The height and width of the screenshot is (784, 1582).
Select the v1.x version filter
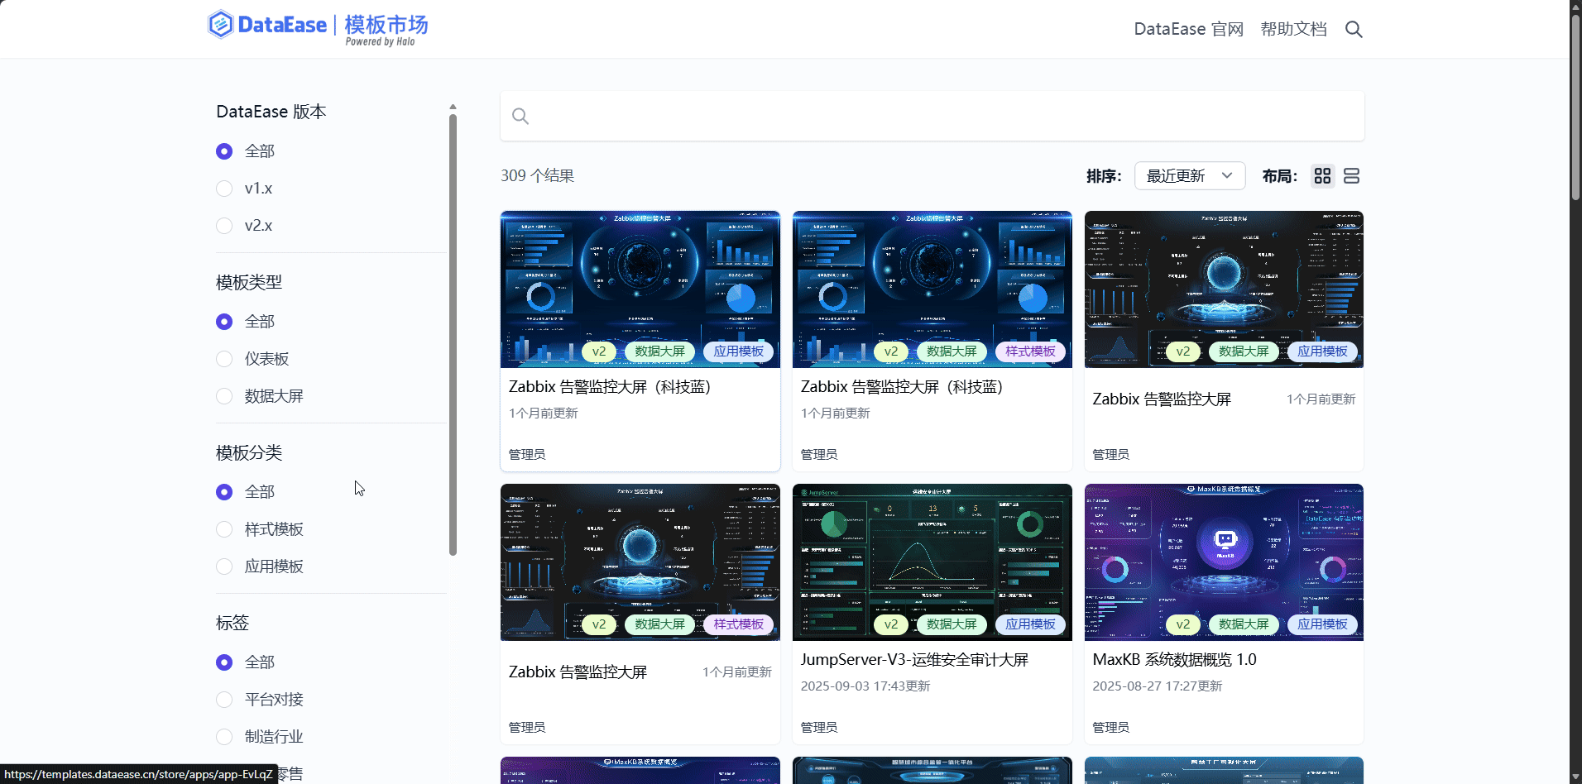click(x=224, y=189)
